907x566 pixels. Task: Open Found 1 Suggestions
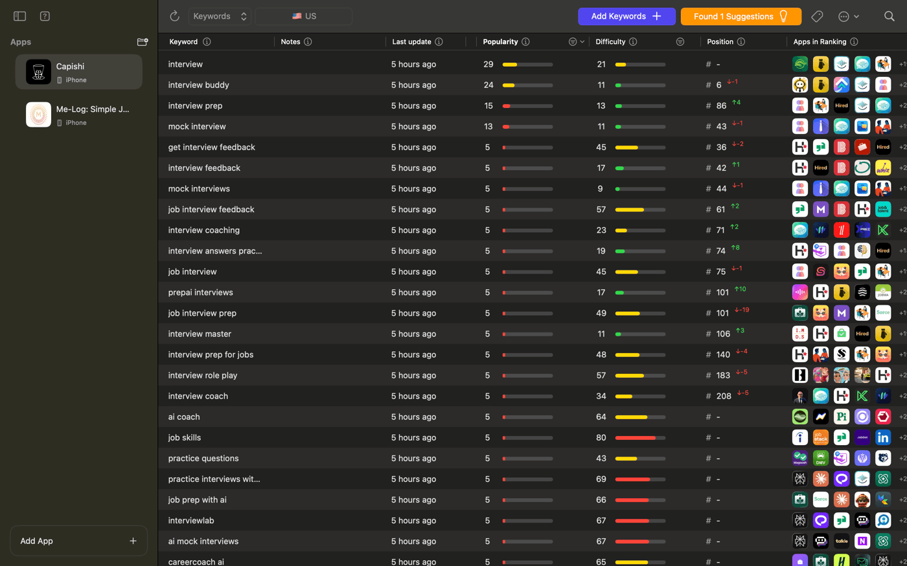[x=741, y=16]
